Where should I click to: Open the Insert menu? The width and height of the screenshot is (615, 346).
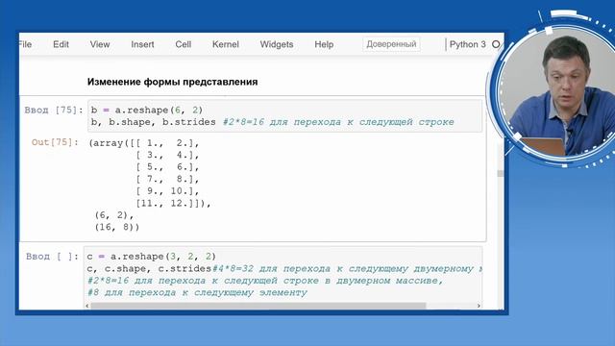tap(142, 44)
